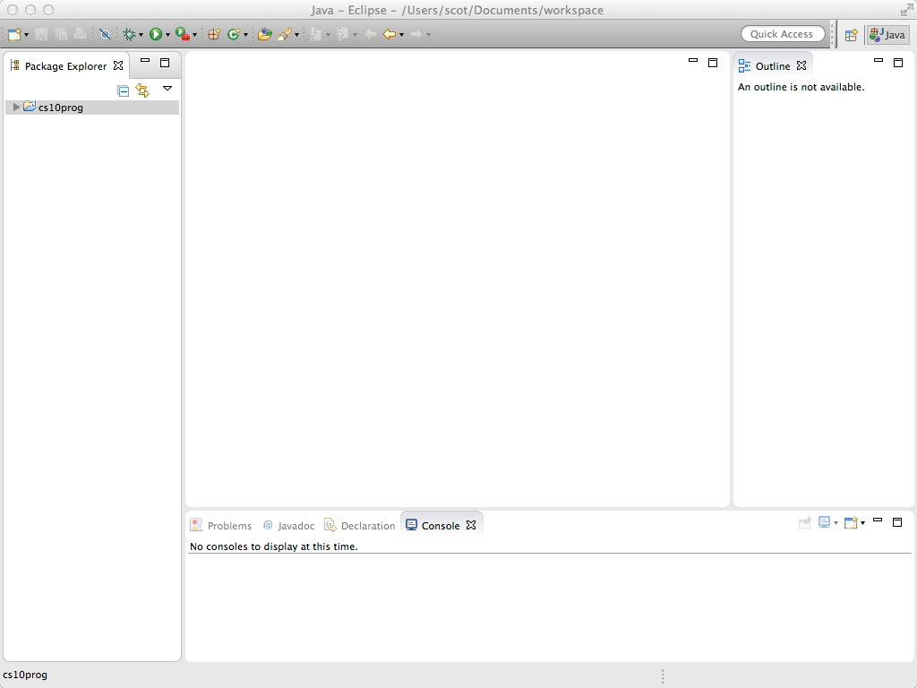Close the Outline view
Viewport: 917px width, 688px height.
coord(801,65)
